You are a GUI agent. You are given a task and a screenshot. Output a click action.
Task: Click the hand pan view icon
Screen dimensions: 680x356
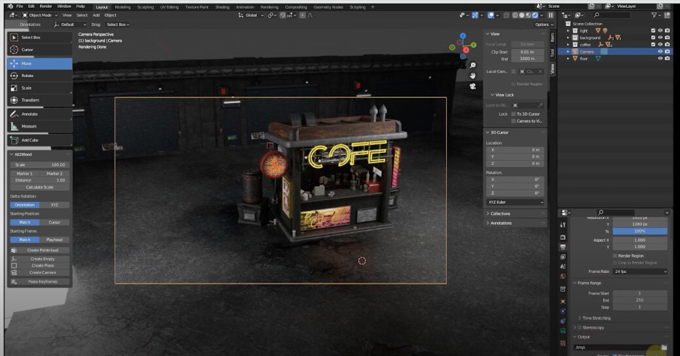pos(472,76)
